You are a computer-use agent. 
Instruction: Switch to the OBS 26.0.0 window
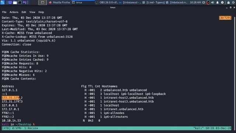tap(107, 3)
